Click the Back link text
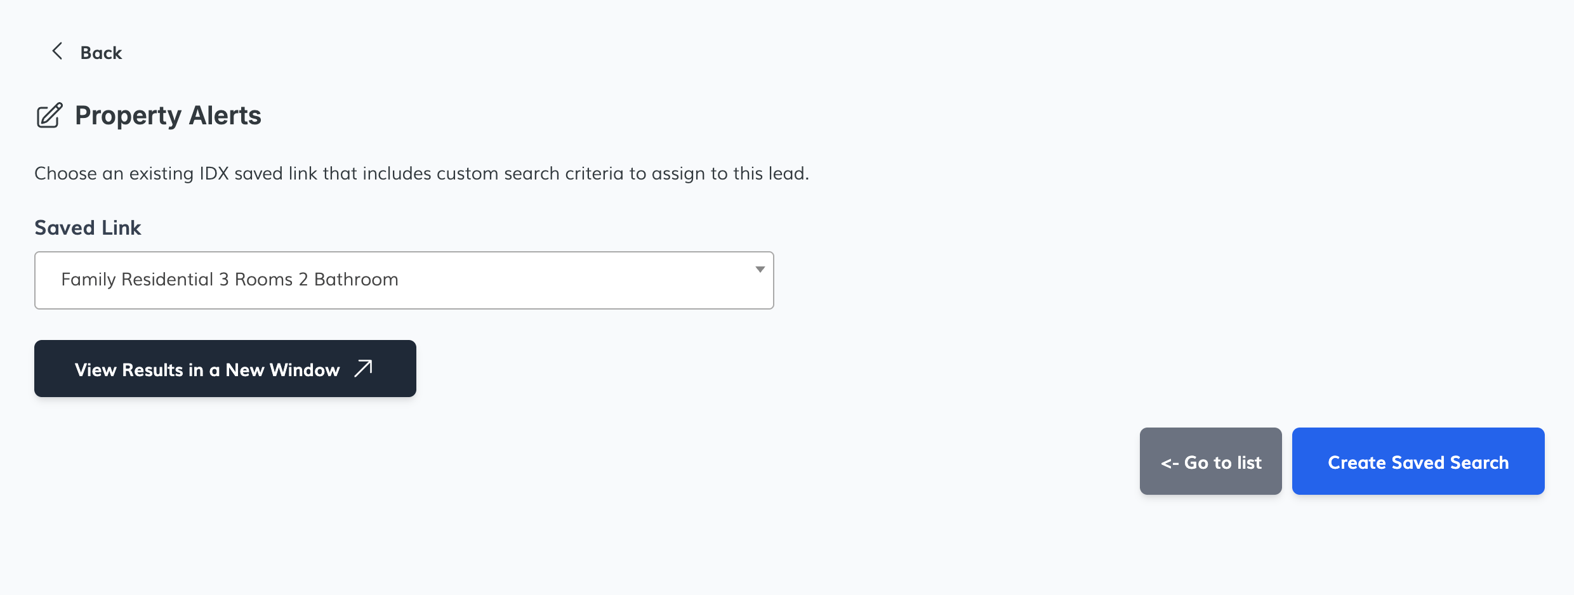Screen dimensions: 1574x595 101,53
